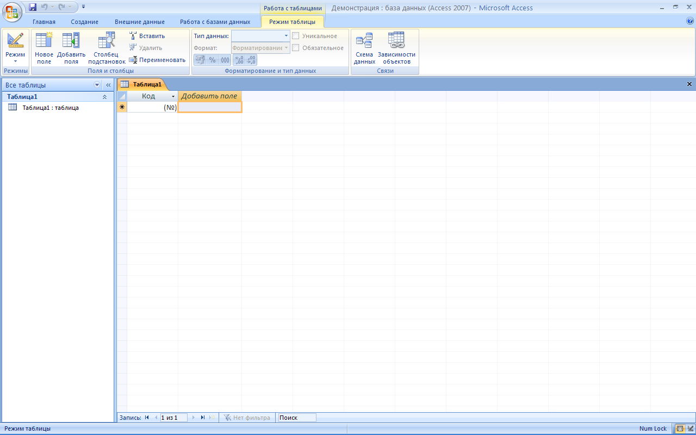Go to next record button
This screenshot has height=435, width=696.
(x=193, y=418)
